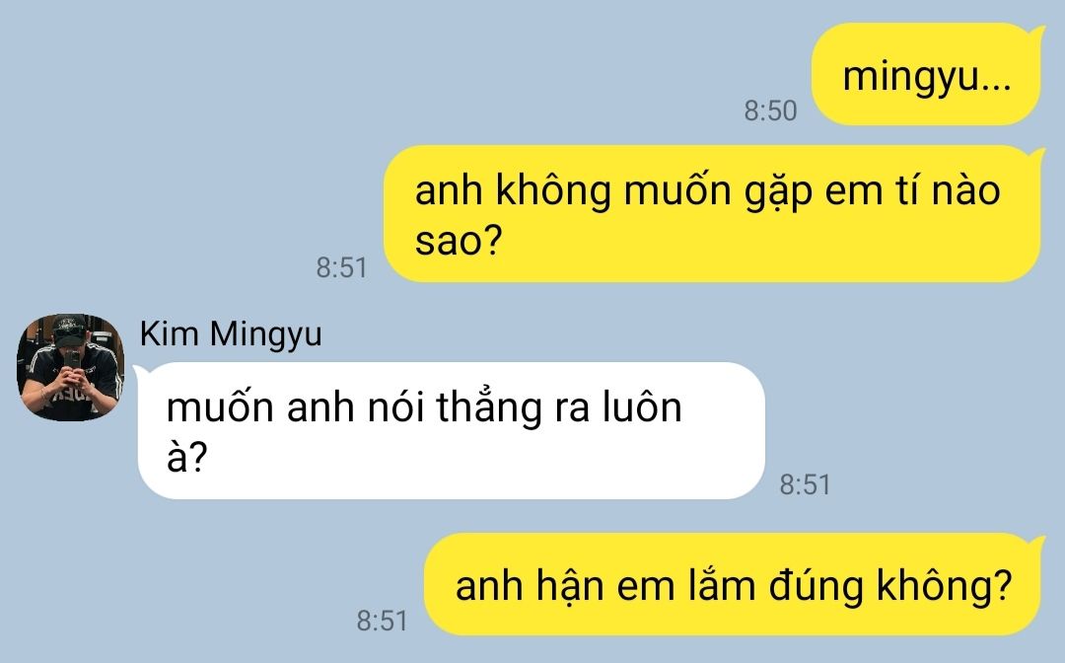
Task: Click the 8:51 timestamp after white bubble
Action: (x=805, y=485)
